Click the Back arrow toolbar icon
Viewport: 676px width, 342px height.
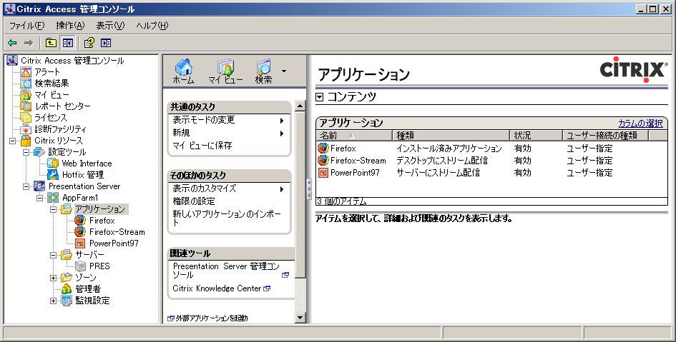12,43
